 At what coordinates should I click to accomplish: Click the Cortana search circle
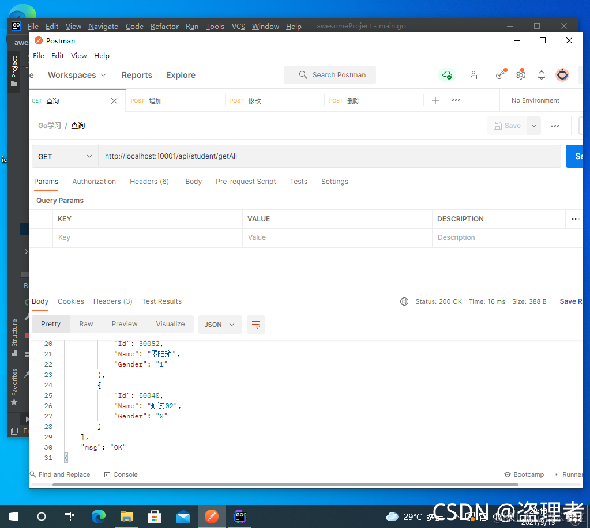click(x=42, y=516)
